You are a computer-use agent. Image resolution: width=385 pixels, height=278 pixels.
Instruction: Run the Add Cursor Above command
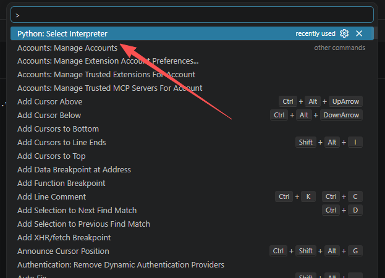pos(192,101)
